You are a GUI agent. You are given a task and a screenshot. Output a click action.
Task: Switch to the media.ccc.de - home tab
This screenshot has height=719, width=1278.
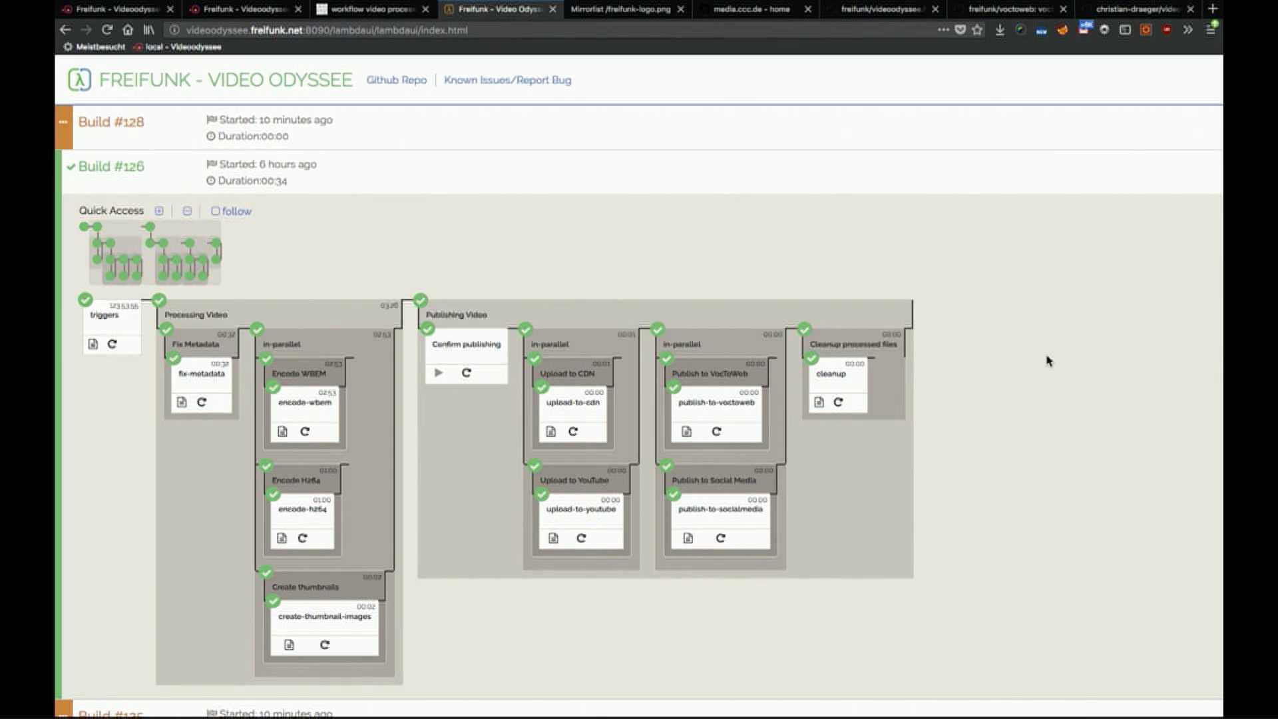[751, 9]
